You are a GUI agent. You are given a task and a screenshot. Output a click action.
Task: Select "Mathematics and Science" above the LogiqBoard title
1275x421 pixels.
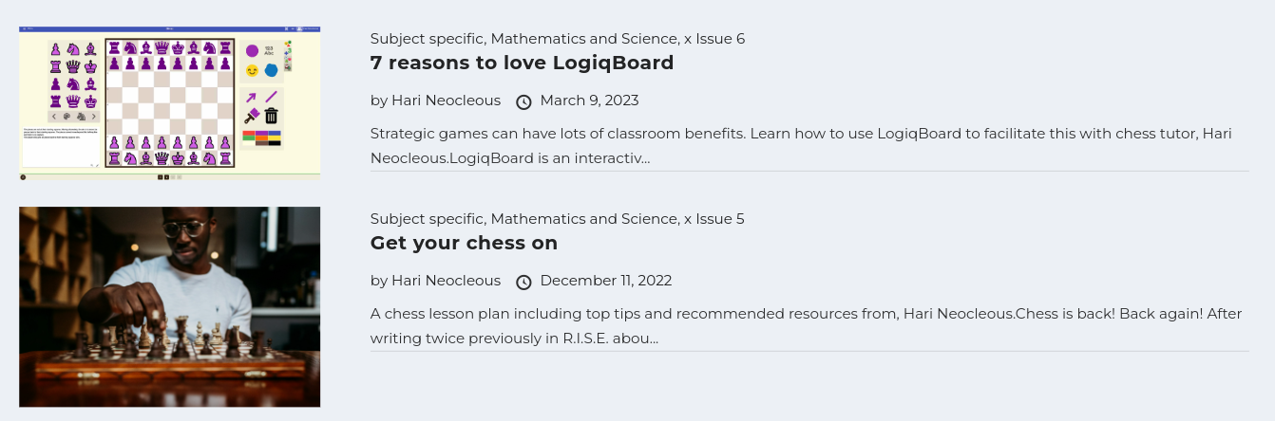[584, 39]
